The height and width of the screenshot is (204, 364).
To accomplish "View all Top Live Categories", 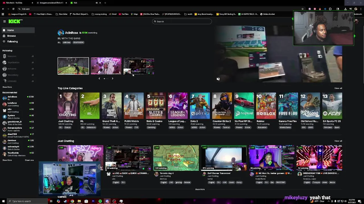I will point(338,88).
